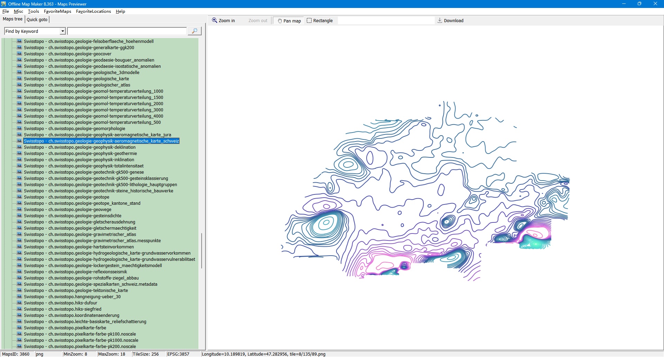Open the Tools menu
Screen dimensions: 664x357
[x=33, y=11]
